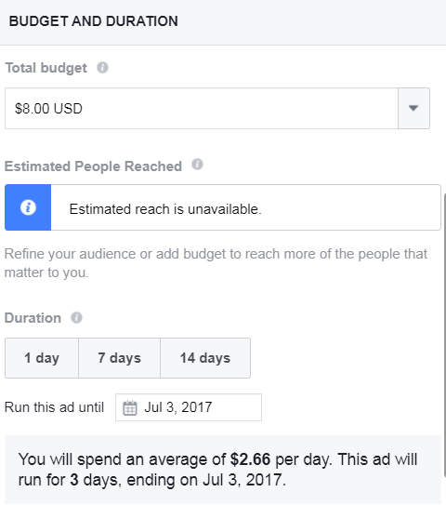The image size is (446, 505).
Task: Click the 'Duration' label
Action: 33,318
